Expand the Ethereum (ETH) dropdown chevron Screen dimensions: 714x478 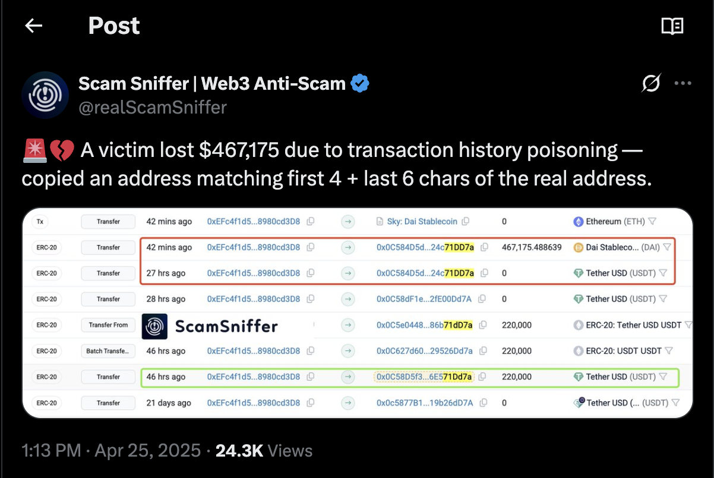click(653, 221)
